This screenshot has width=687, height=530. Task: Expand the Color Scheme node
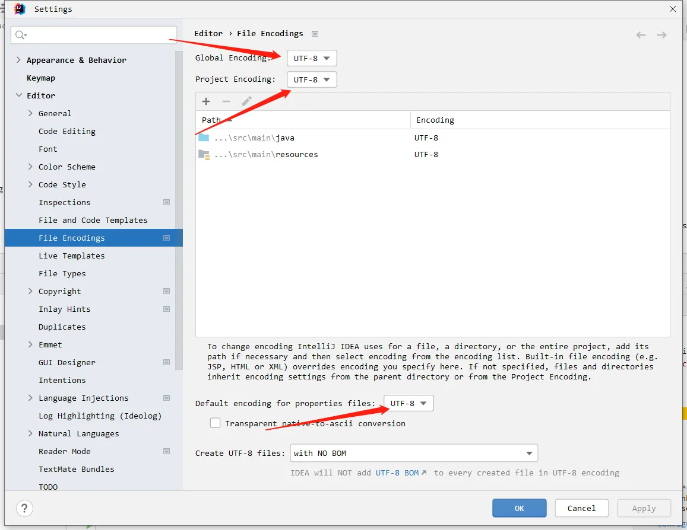30,167
